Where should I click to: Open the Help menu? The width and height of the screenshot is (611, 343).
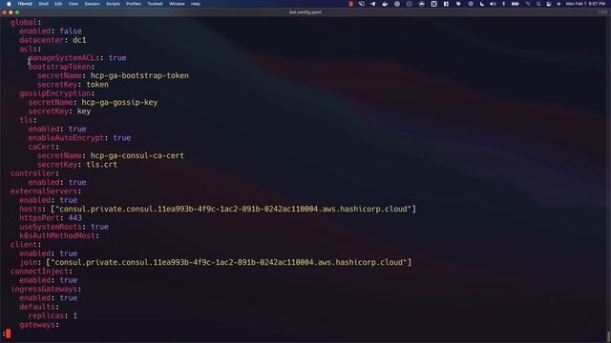click(x=196, y=4)
